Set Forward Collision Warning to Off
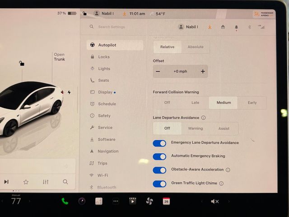 pos(167,103)
